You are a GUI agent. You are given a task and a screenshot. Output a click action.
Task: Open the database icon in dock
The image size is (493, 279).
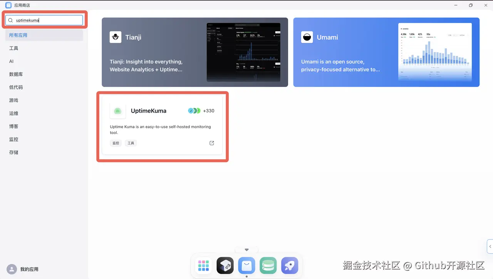(x=268, y=266)
